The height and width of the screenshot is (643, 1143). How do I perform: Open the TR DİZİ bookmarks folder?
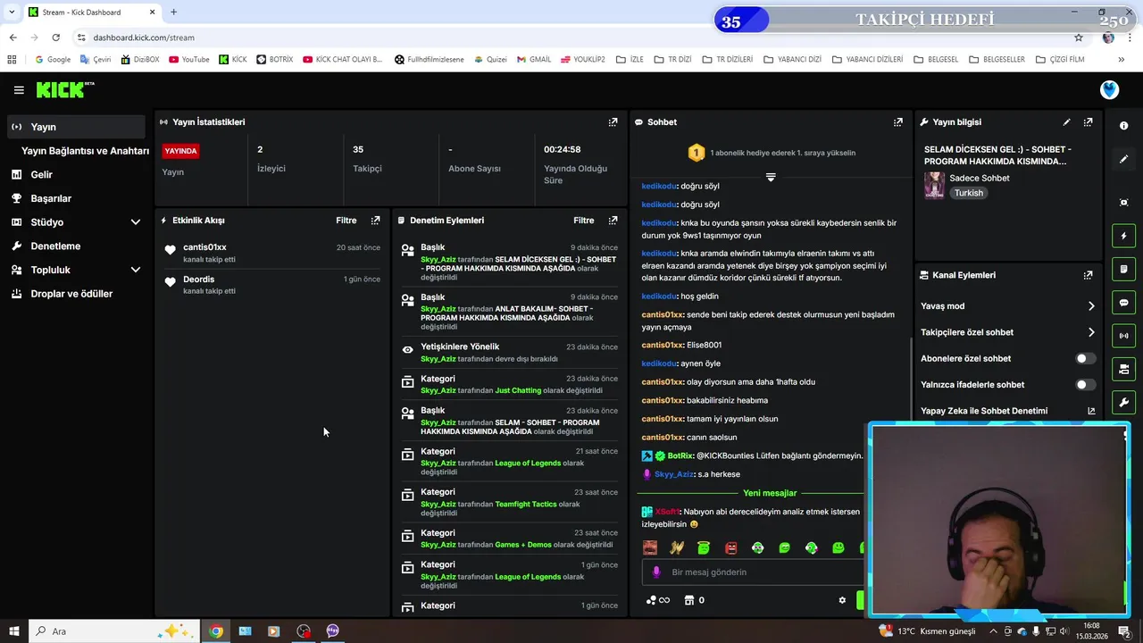coord(672,60)
